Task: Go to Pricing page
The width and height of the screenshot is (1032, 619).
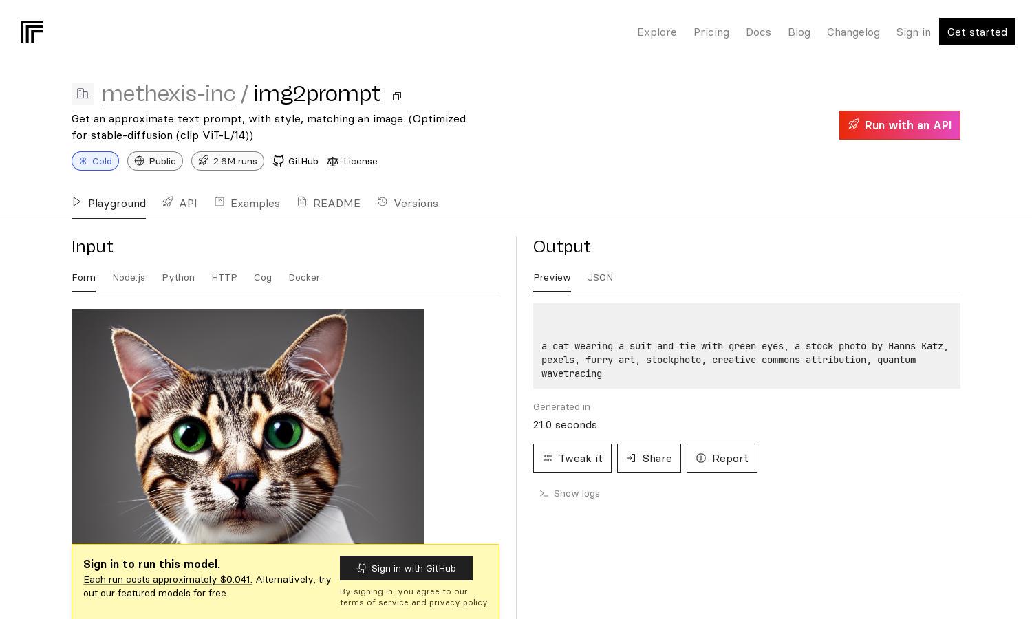Action: tap(711, 32)
